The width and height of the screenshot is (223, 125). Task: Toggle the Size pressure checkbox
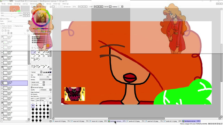(40, 100)
